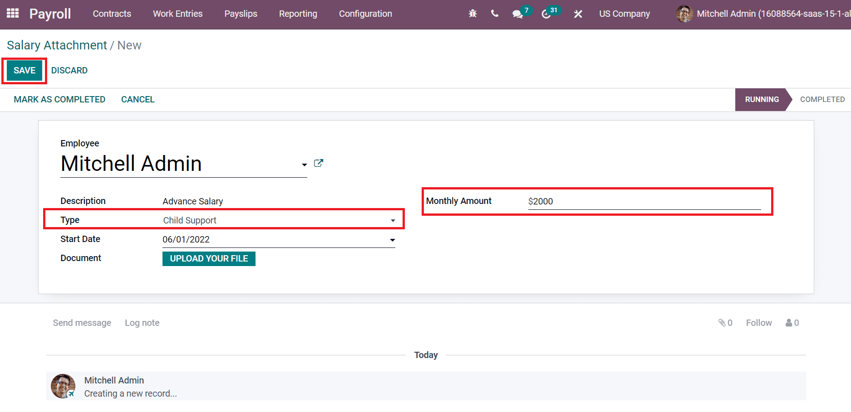The height and width of the screenshot is (412, 851).
Task: Open Mitchell Admin user menu
Action: (763, 14)
